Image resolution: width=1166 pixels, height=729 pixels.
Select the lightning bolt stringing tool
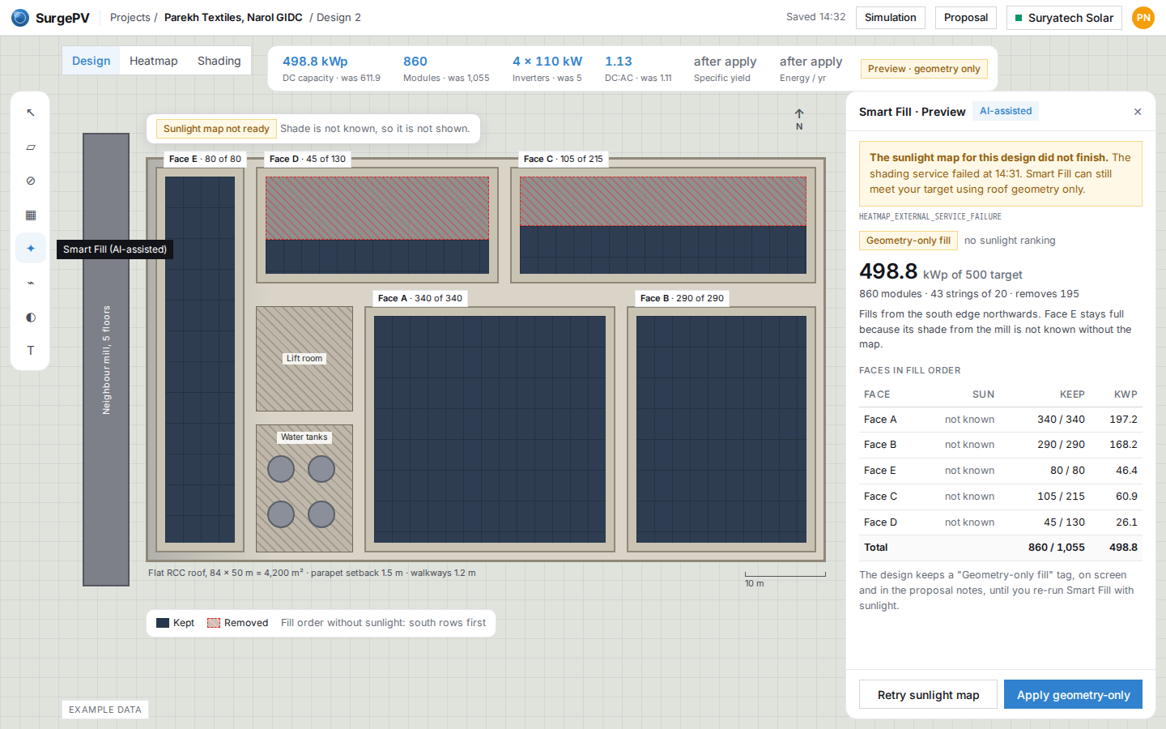click(31, 283)
